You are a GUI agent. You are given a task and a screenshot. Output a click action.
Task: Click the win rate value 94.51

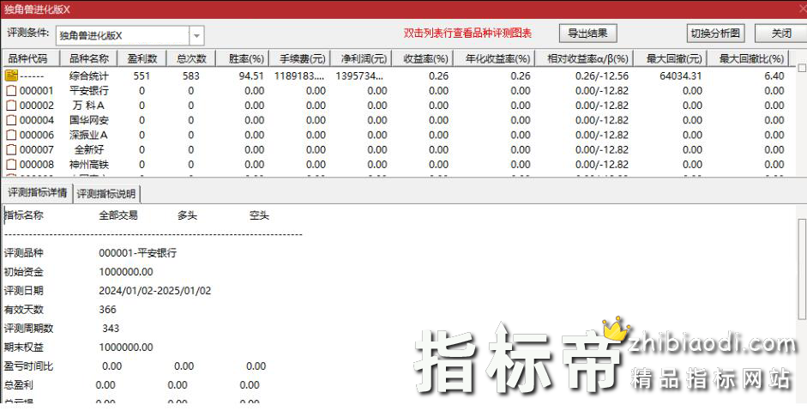click(251, 76)
